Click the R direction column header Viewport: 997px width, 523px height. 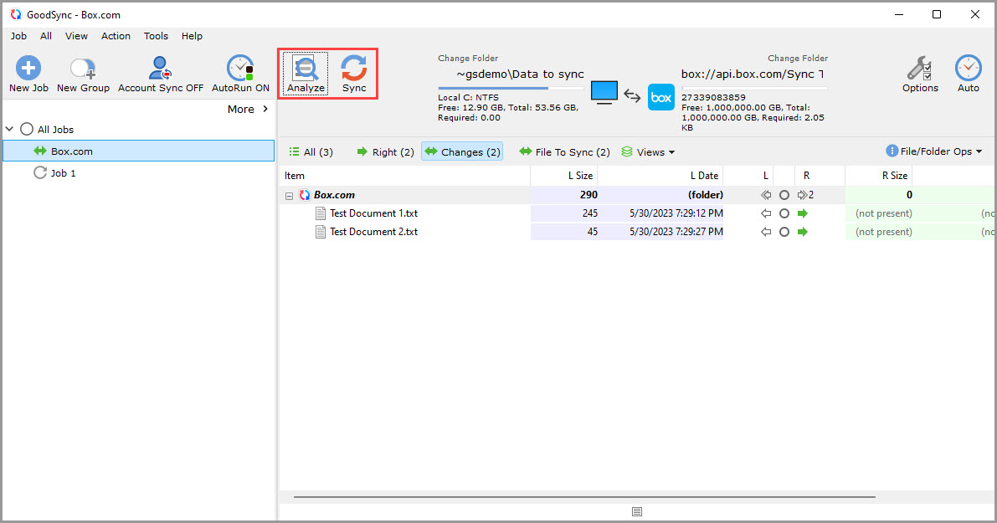coord(806,176)
